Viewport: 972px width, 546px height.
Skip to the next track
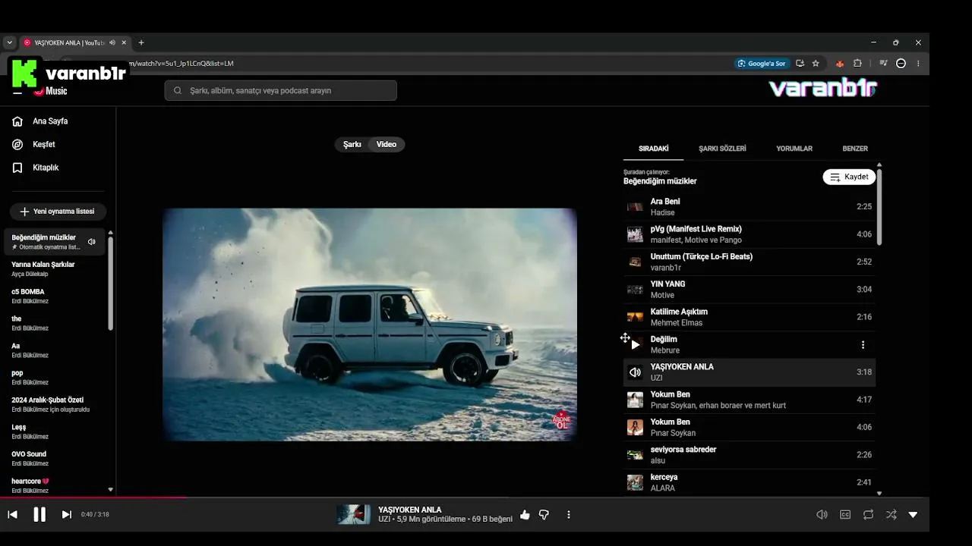(x=67, y=515)
